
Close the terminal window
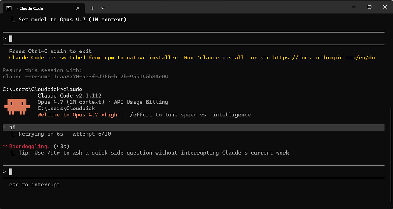click(x=385, y=7)
